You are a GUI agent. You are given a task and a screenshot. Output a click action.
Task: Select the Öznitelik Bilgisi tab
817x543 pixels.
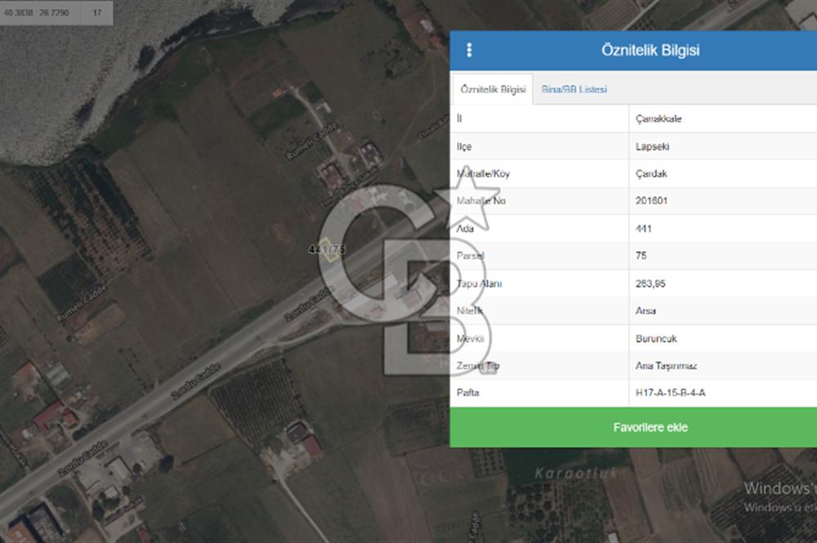(493, 90)
